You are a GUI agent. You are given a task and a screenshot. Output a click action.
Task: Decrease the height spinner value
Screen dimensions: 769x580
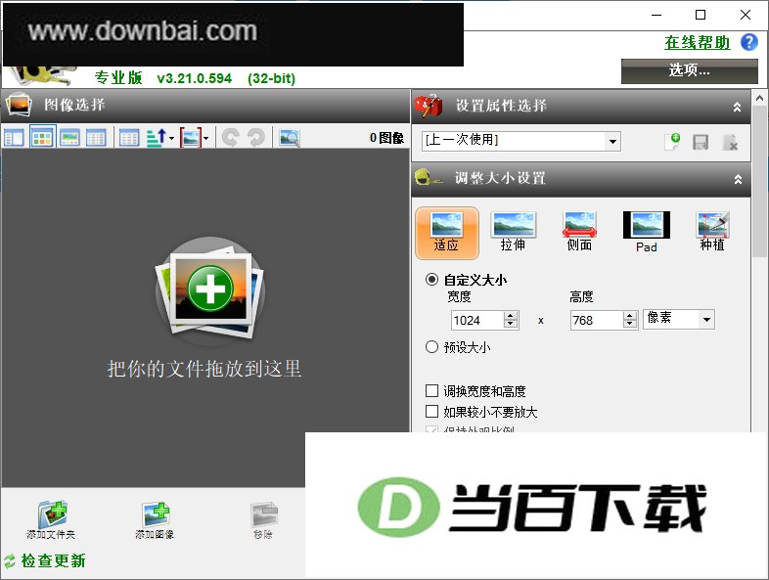pyautogui.click(x=630, y=325)
